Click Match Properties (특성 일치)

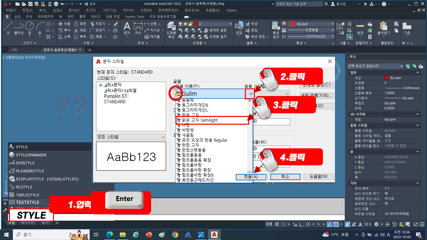pyautogui.click(x=276, y=30)
